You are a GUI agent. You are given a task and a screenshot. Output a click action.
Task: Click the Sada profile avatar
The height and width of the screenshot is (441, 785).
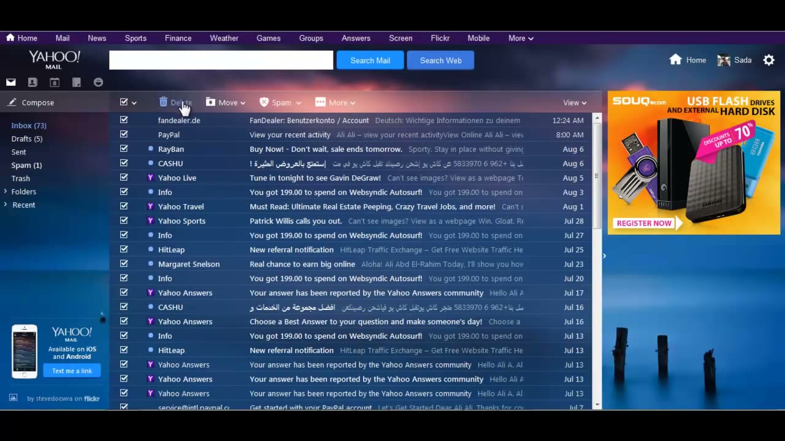[724, 60]
